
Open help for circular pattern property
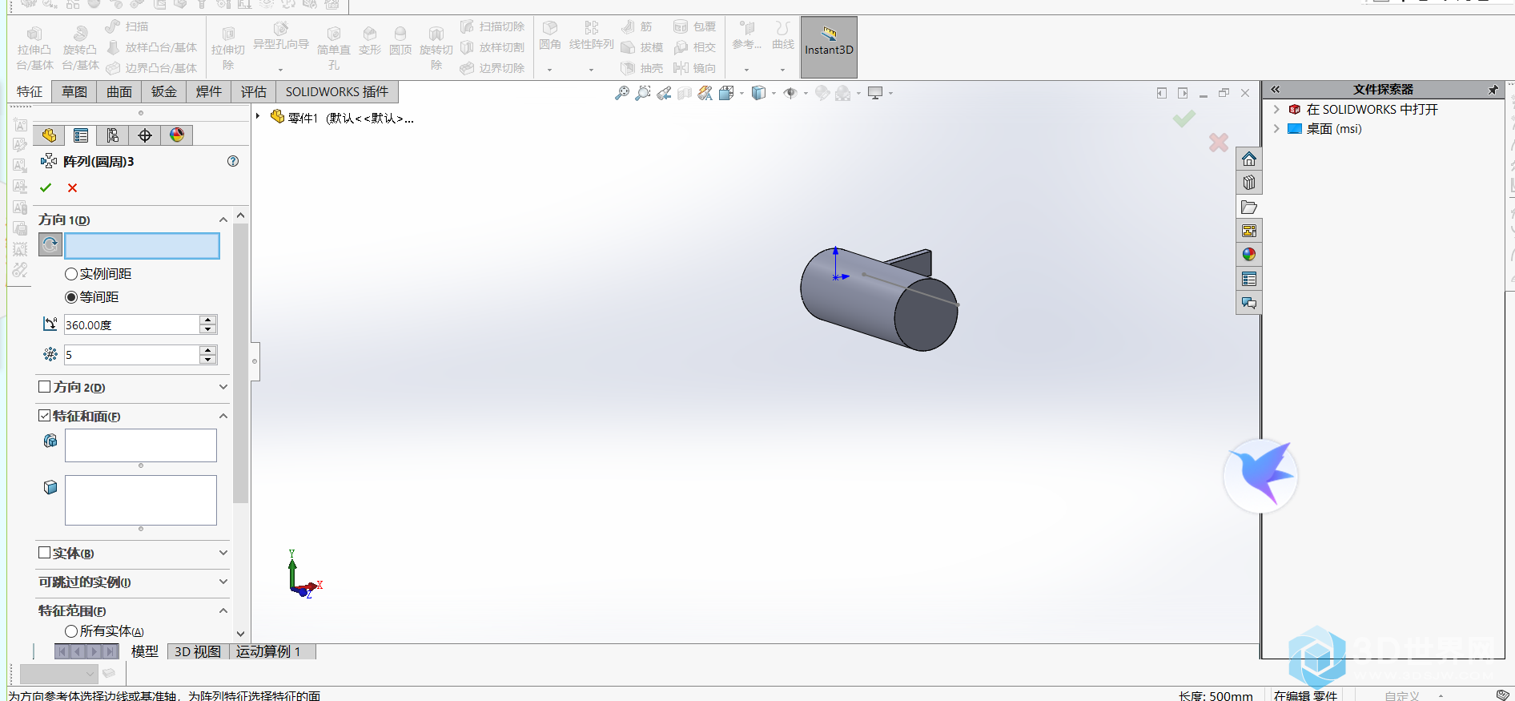(x=233, y=161)
